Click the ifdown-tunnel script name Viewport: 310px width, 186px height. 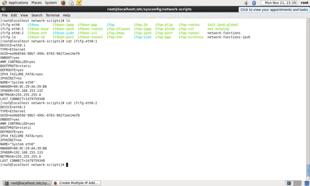90,37
